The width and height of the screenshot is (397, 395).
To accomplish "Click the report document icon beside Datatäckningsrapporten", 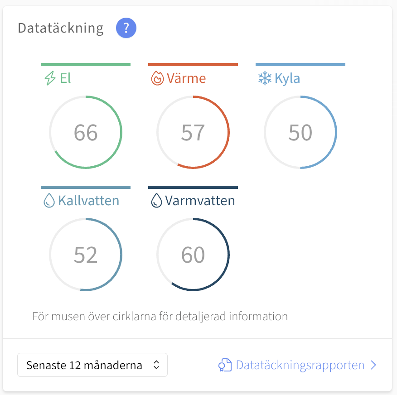I will pos(225,365).
